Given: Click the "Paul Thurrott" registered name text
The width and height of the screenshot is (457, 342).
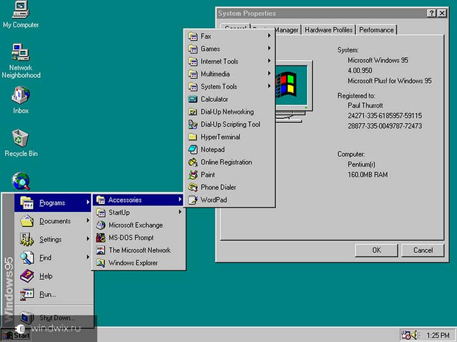Looking at the screenshot, I should [365, 105].
